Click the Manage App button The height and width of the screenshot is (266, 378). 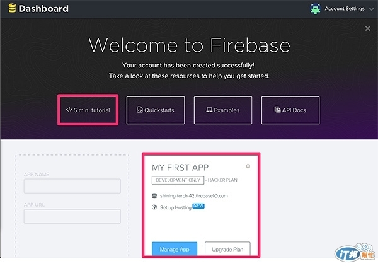tap(175, 249)
